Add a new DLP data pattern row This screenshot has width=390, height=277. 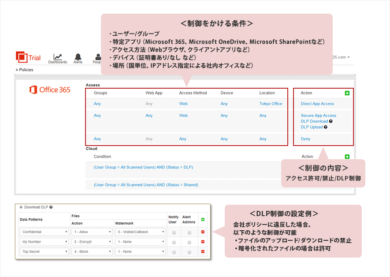pyautogui.click(x=203, y=220)
